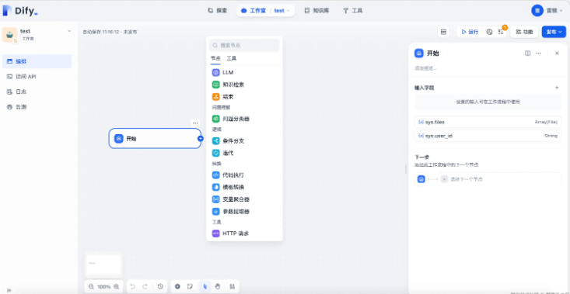Open the 知识库 (Knowledge) page

(316, 11)
